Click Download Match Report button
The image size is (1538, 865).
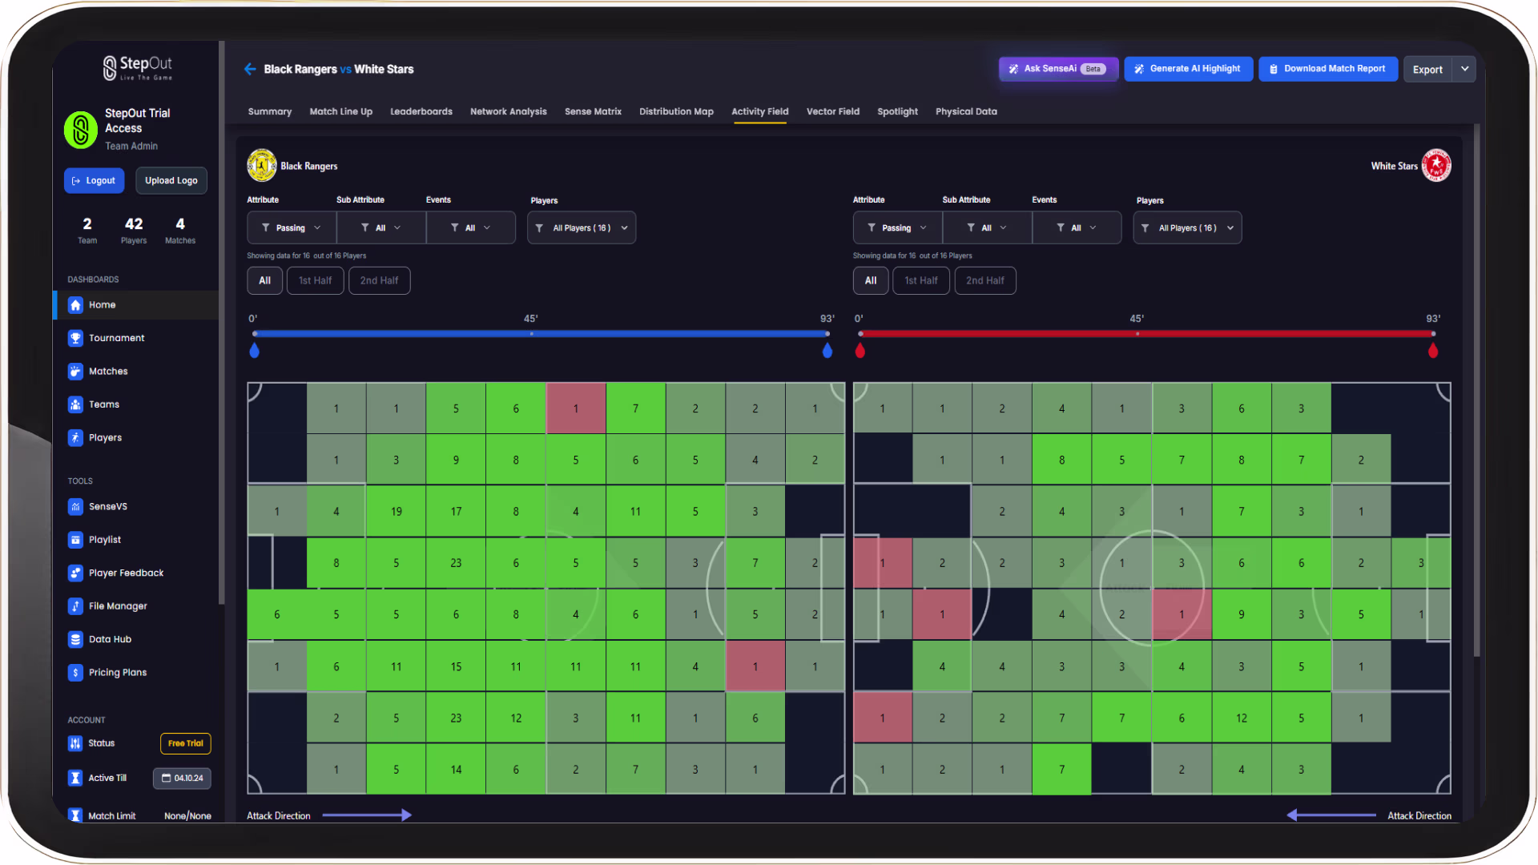(x=1327, y=70)
